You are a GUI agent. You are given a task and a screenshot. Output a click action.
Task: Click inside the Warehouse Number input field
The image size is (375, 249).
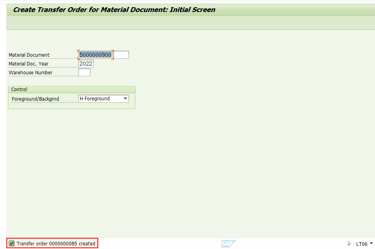pyautogui.click(x=84, y=72)
